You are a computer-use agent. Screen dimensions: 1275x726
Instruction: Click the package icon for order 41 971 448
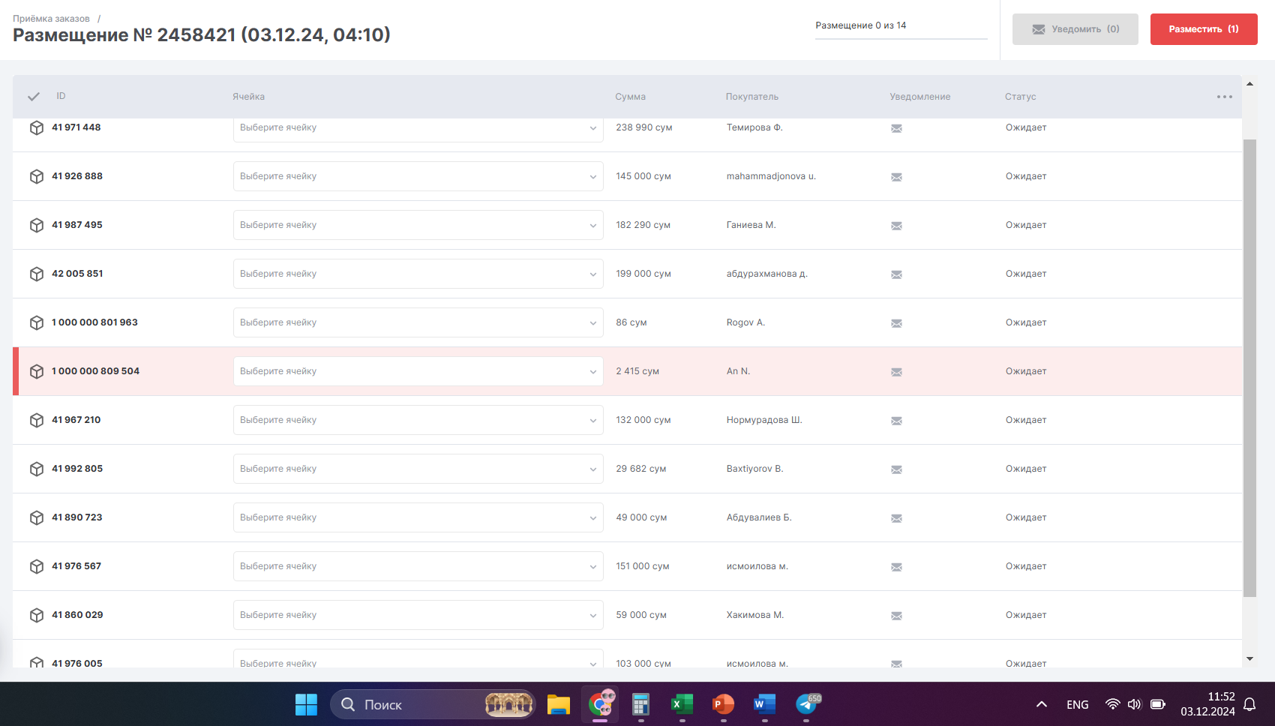(x=36, y=127)
